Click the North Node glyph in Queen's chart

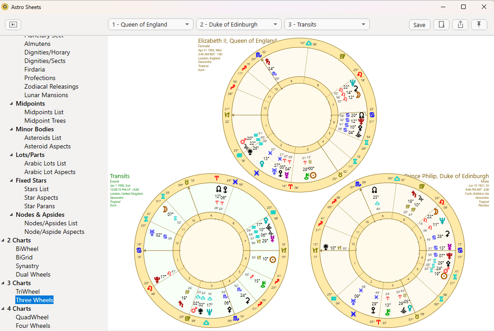[x=361, y=116]
